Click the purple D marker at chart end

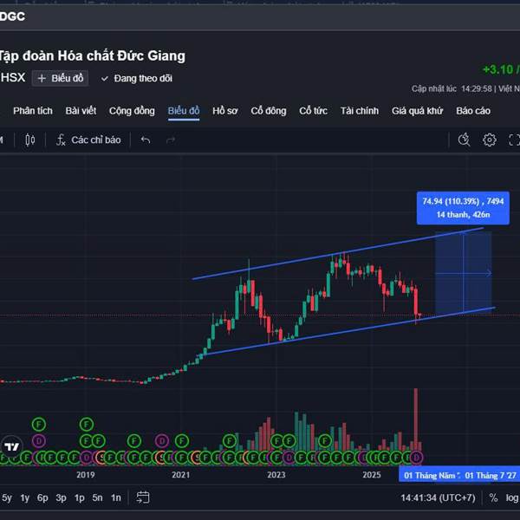[416, 458]
